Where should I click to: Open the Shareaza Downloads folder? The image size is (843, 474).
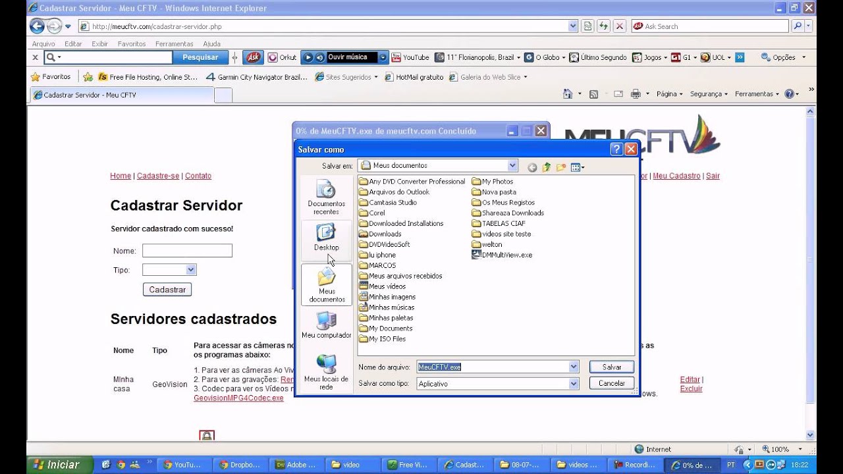[x=508, y=213]
